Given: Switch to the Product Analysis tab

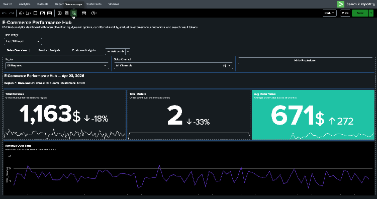Looking at the screenshot, I should 49,50.
